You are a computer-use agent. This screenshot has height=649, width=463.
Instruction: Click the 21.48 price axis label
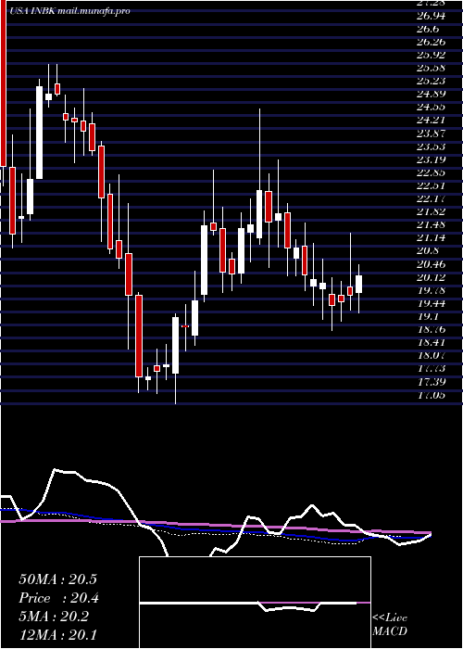[431, 224]
